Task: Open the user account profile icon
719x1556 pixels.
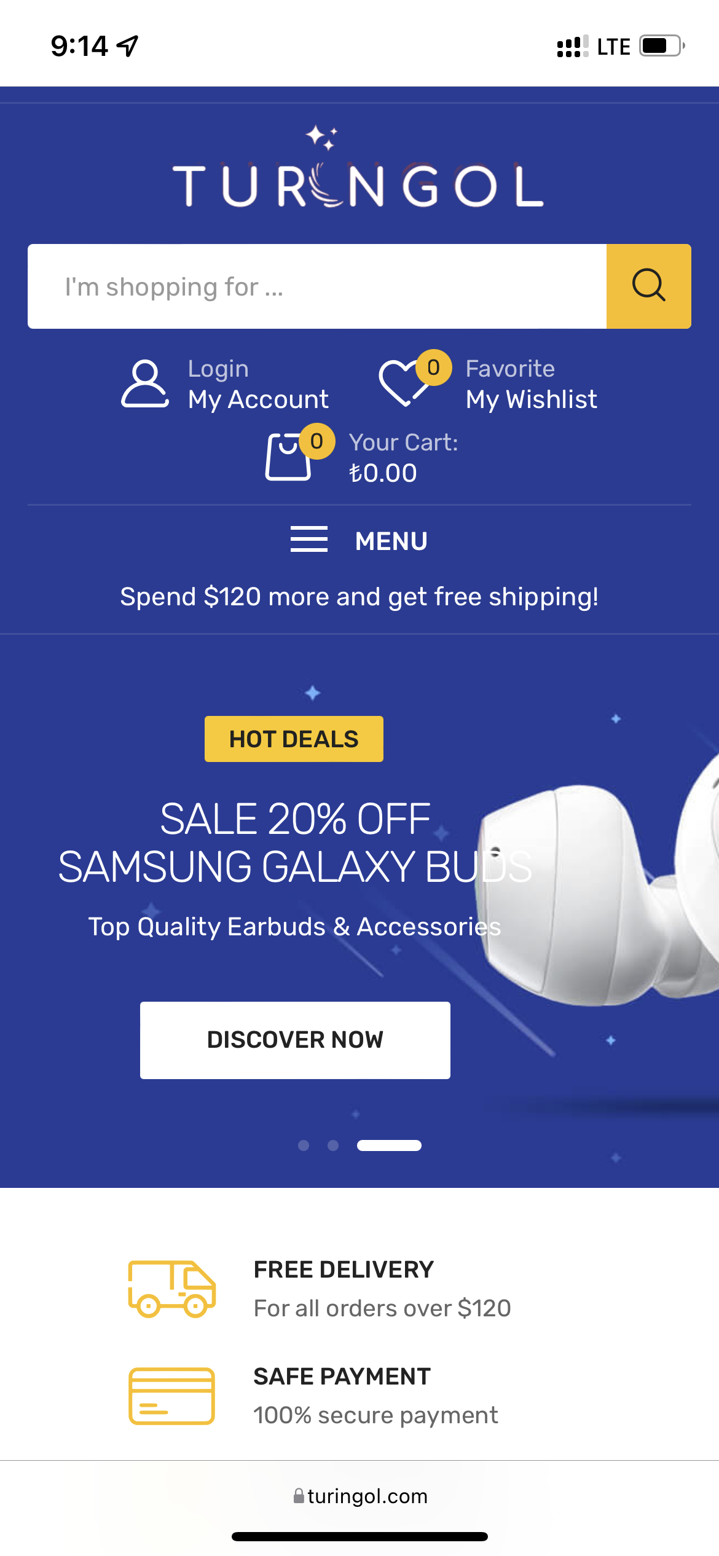Action: coord(145,384)
